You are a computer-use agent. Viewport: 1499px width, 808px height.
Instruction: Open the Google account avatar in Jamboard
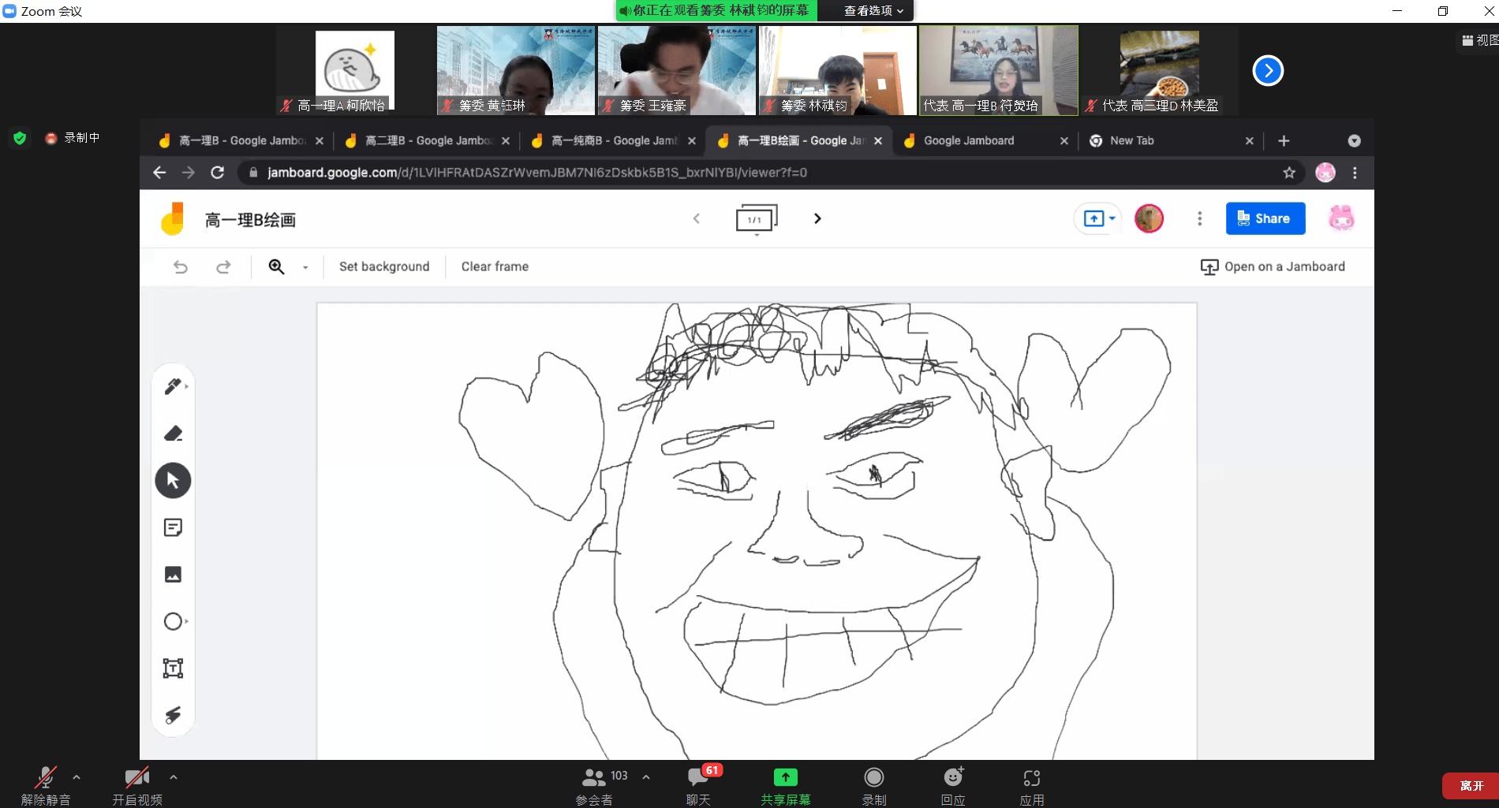coord(1340,218)
